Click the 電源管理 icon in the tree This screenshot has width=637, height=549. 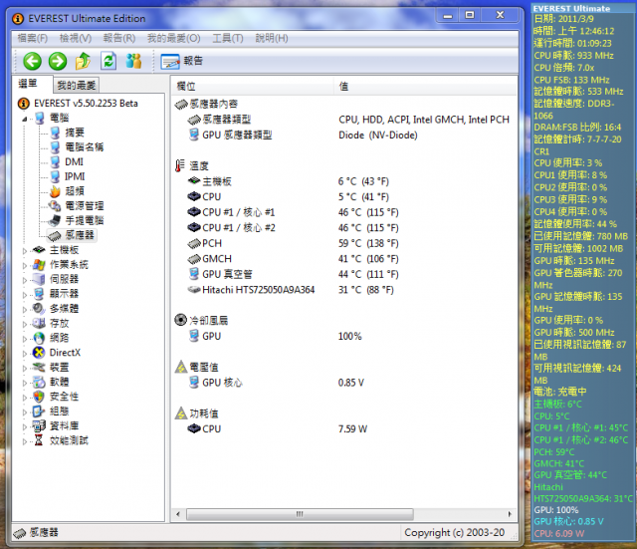55,206
